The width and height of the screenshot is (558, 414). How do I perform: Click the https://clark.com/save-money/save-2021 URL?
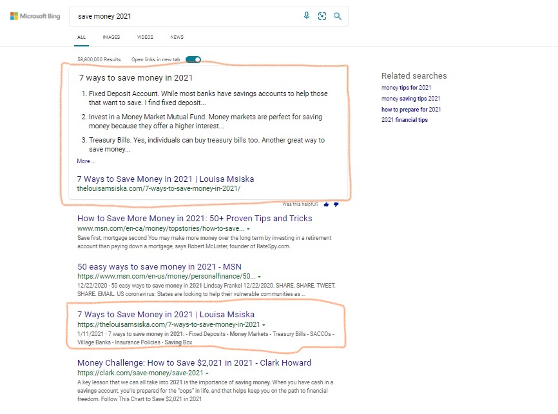tap(140, 373)
